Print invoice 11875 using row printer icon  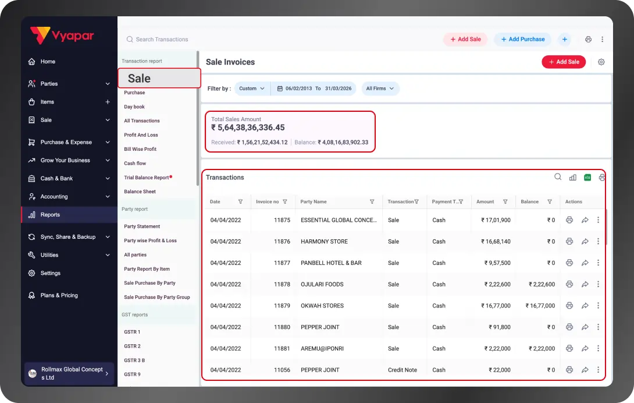point(569,220)
